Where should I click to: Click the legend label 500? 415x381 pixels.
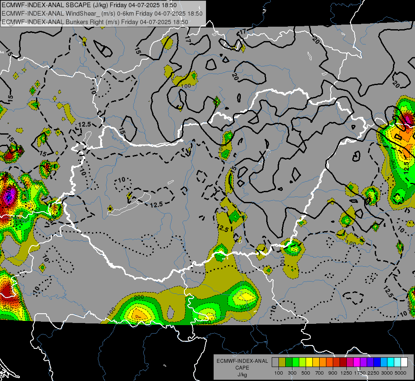[306, 373]
